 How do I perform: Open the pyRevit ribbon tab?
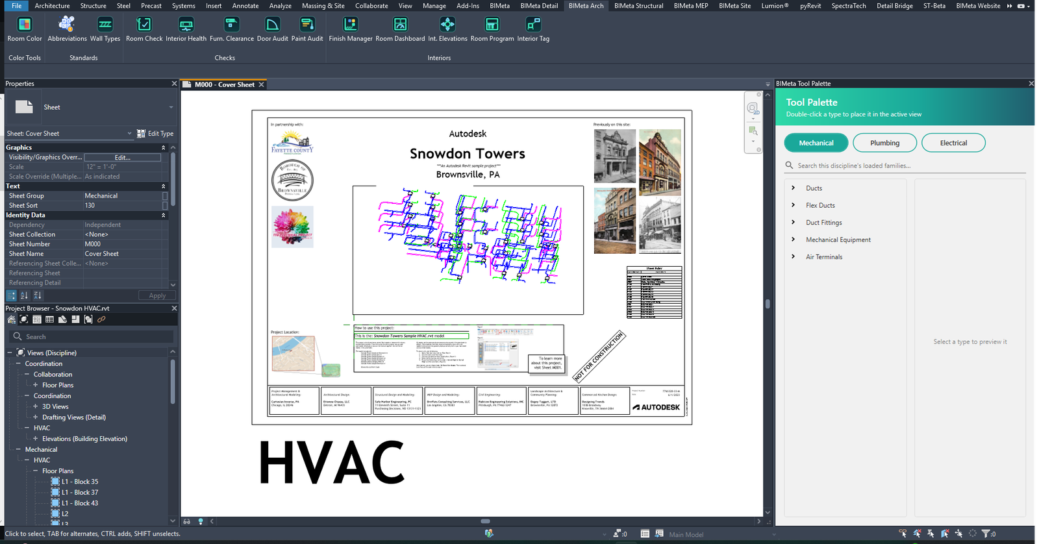pyautogui.click(x=810, y=6)
